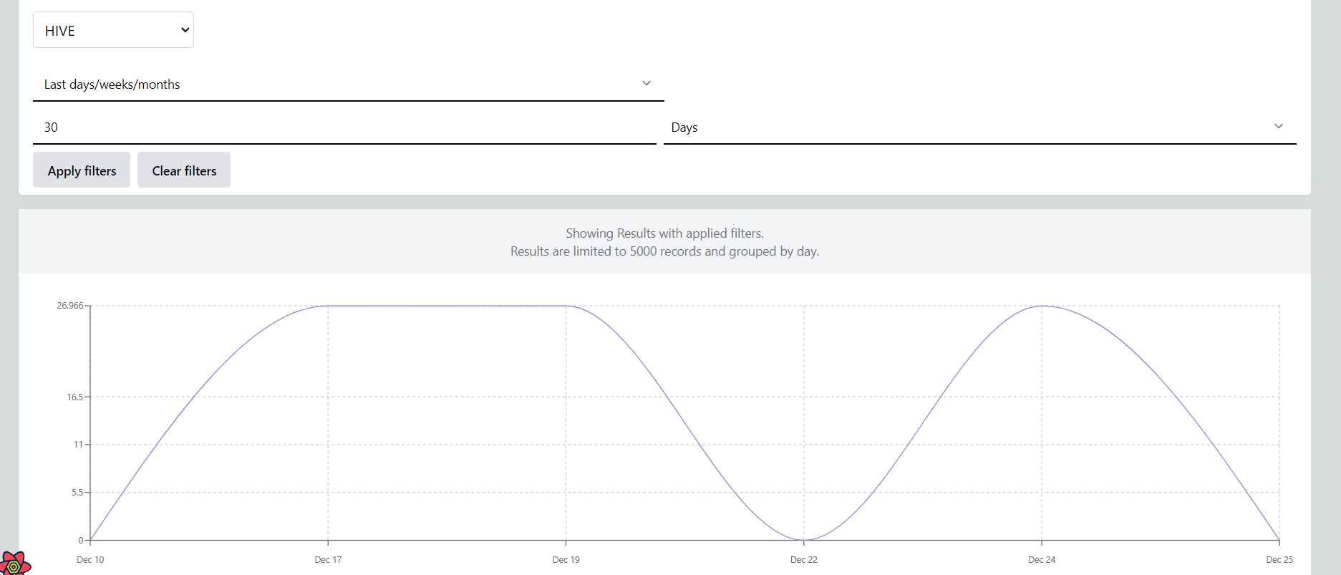Image resolution: width=1341 pixels, height=575 pixels.
Task: Open the React Query devtools flower icon
Action: pyautogui.click(x=14, y=564)
